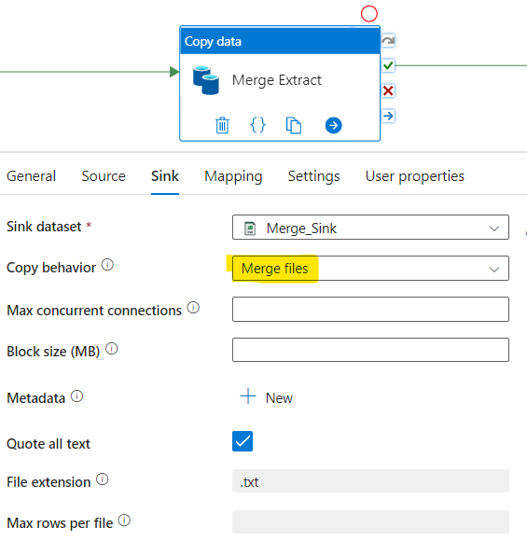View source code via curly braces icon
The width and height of the screenshot is (527, 555).
tap(257, 125)
